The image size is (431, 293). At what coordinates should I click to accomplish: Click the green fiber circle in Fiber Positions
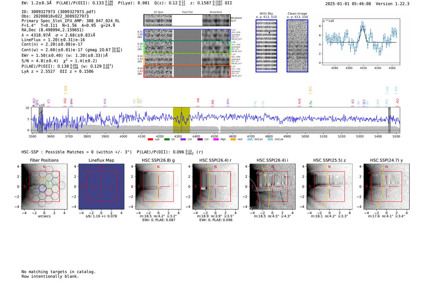pos(49,185)
